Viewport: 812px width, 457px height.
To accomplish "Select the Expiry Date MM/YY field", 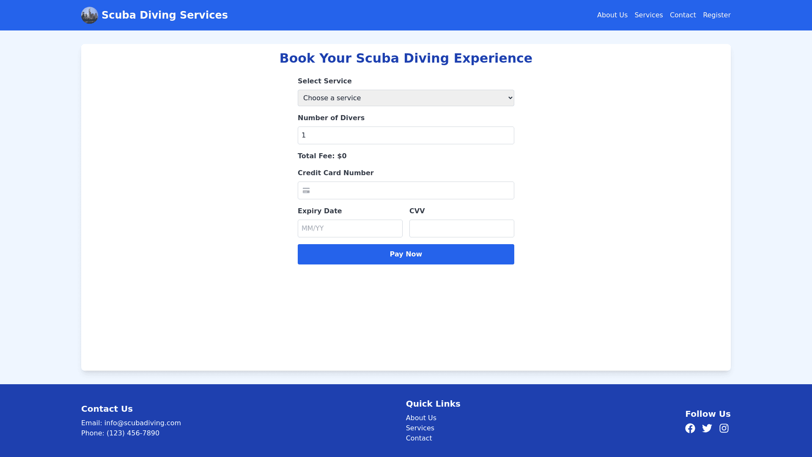I will click(350, 228).
